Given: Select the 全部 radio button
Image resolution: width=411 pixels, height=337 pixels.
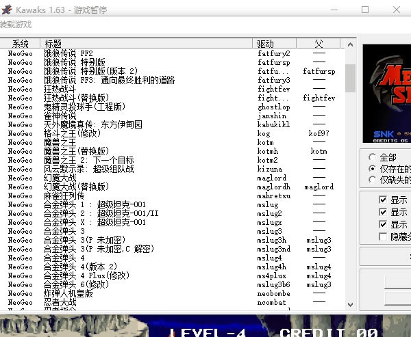Looking at the screenshot, I should pyautogui.click(x=372, y=157).
